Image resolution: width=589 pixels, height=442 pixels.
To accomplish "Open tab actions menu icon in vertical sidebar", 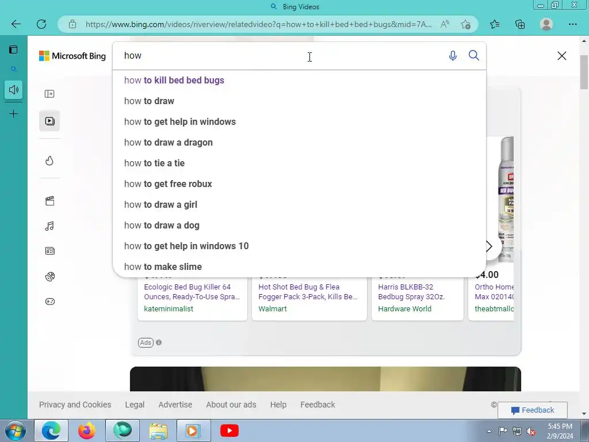I will click(x=14, y=49).
